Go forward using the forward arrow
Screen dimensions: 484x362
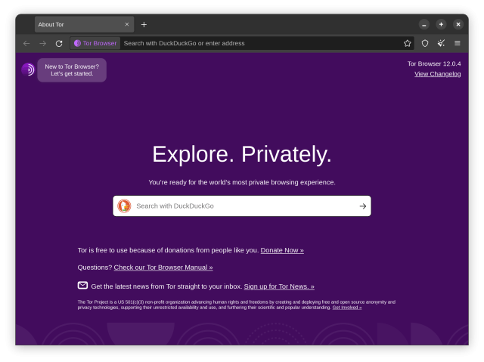pos(43,44)
